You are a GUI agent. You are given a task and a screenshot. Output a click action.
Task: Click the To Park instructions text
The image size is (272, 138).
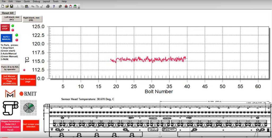9,52
